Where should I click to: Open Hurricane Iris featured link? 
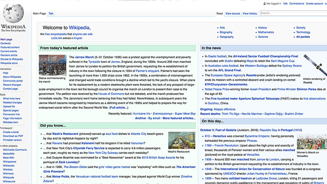[x=141, y=114]
